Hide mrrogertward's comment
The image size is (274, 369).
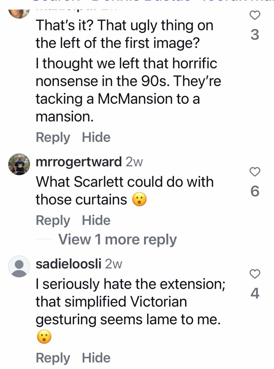click(96, 220)
